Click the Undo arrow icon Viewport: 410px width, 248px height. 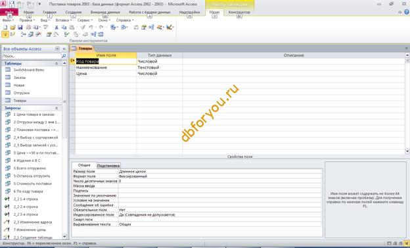(91, 27)
